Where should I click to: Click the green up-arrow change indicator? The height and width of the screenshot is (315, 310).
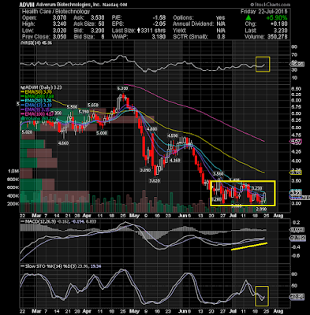coord(248,18)
